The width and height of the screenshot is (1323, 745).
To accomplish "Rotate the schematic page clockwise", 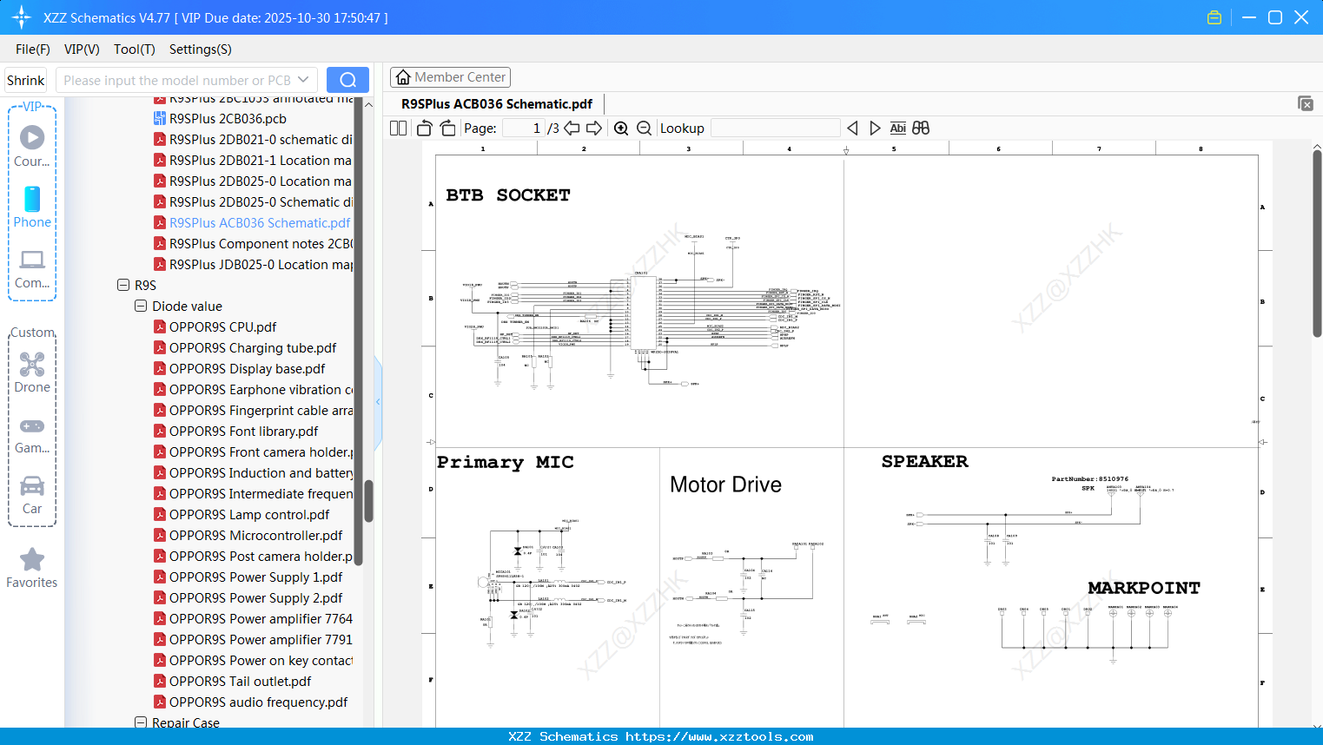I will 447,128.
